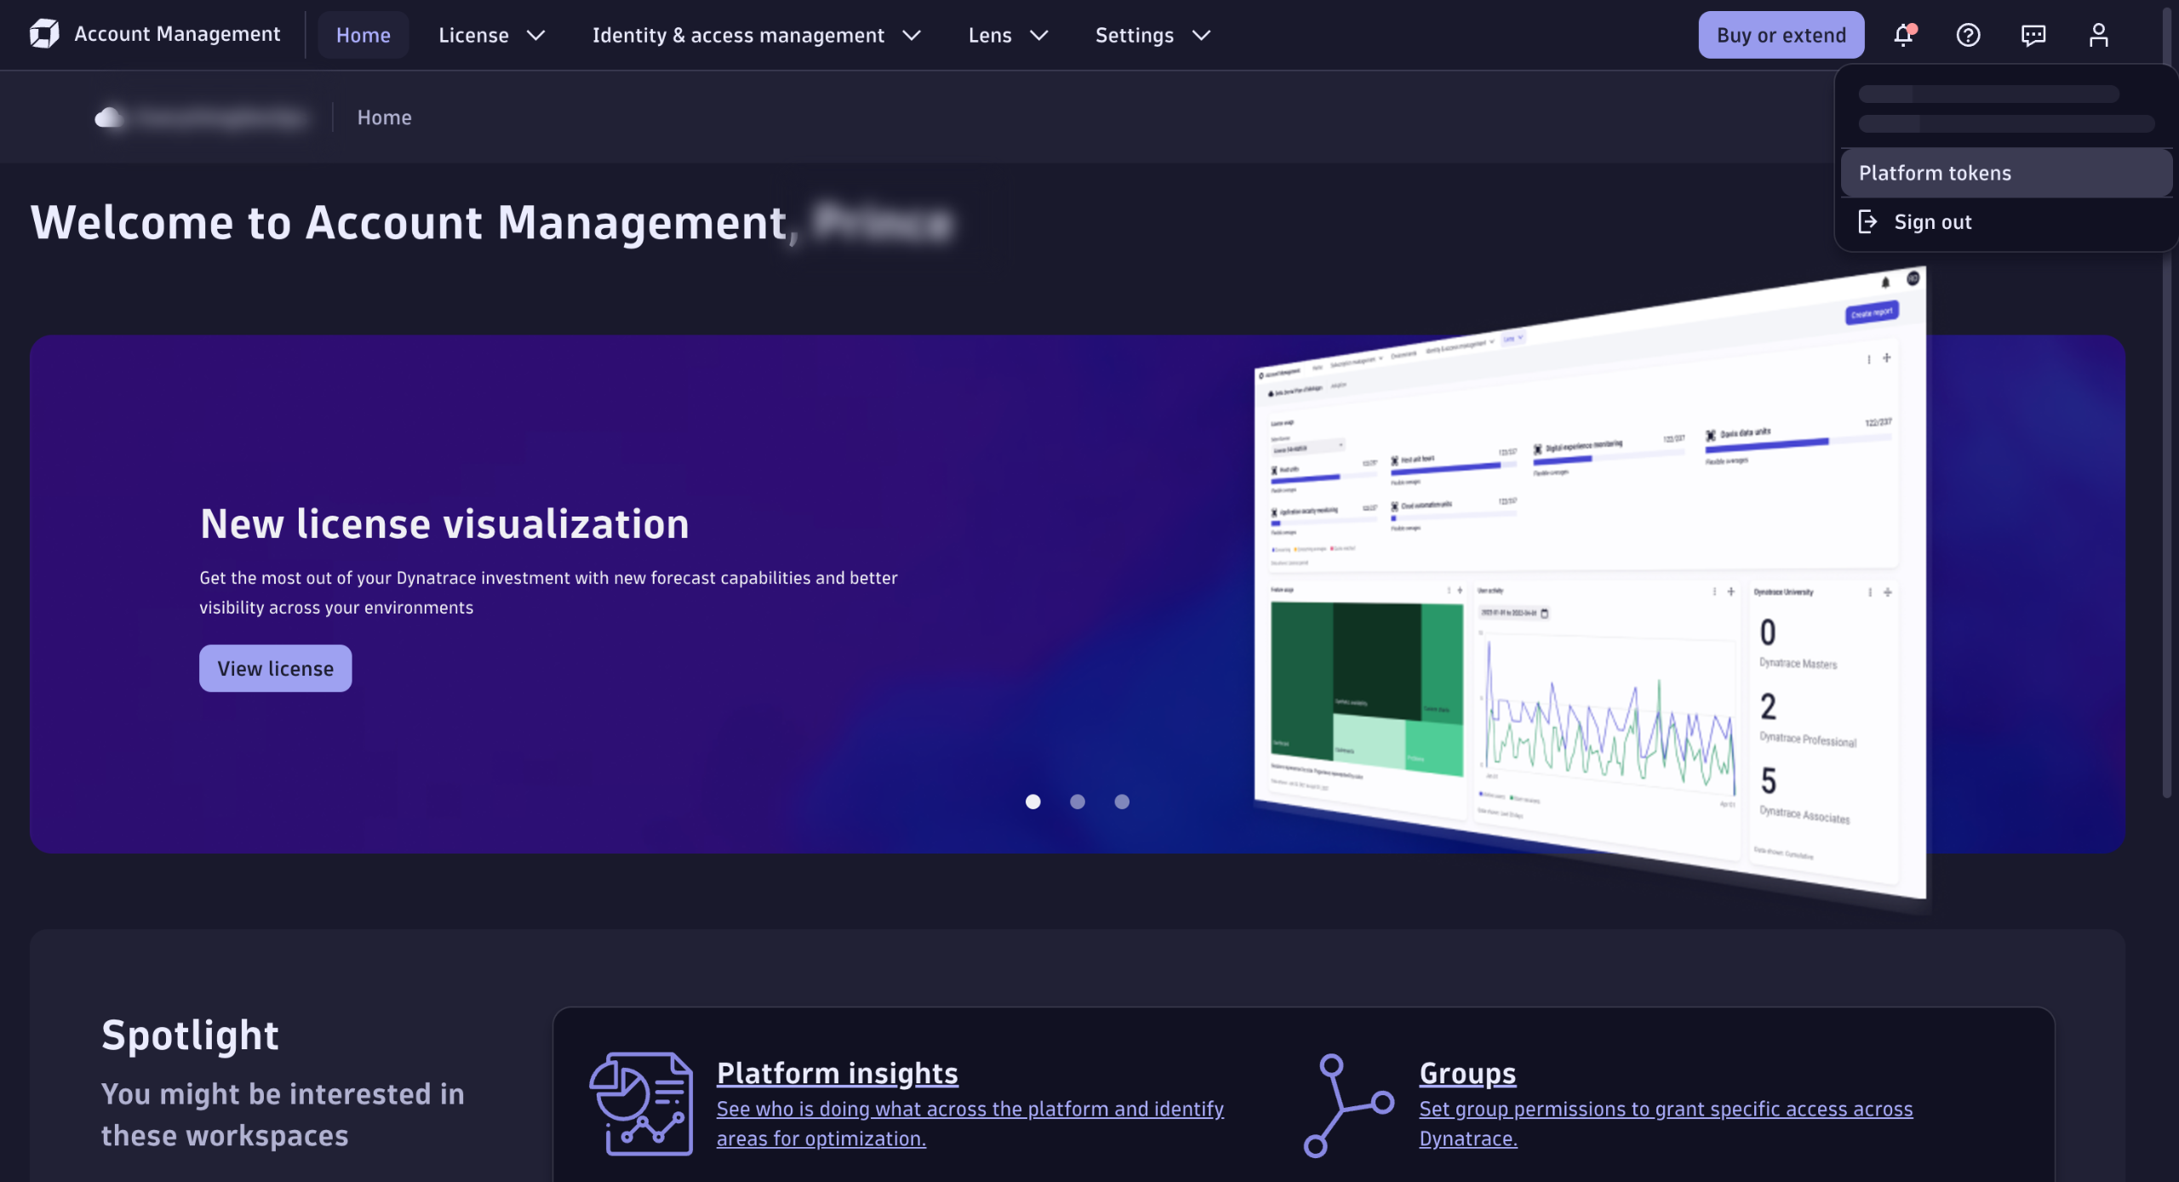Select the first carousel dot
The image size is (2179, 1182).
1032,802
